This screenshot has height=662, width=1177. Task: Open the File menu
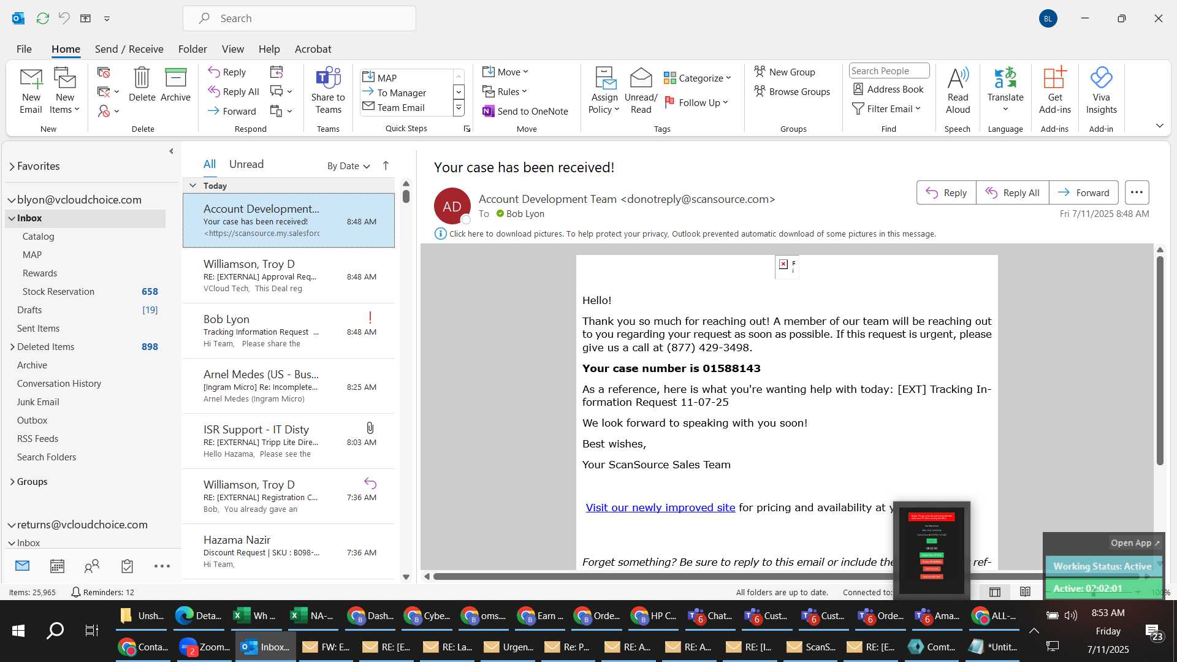24,49
